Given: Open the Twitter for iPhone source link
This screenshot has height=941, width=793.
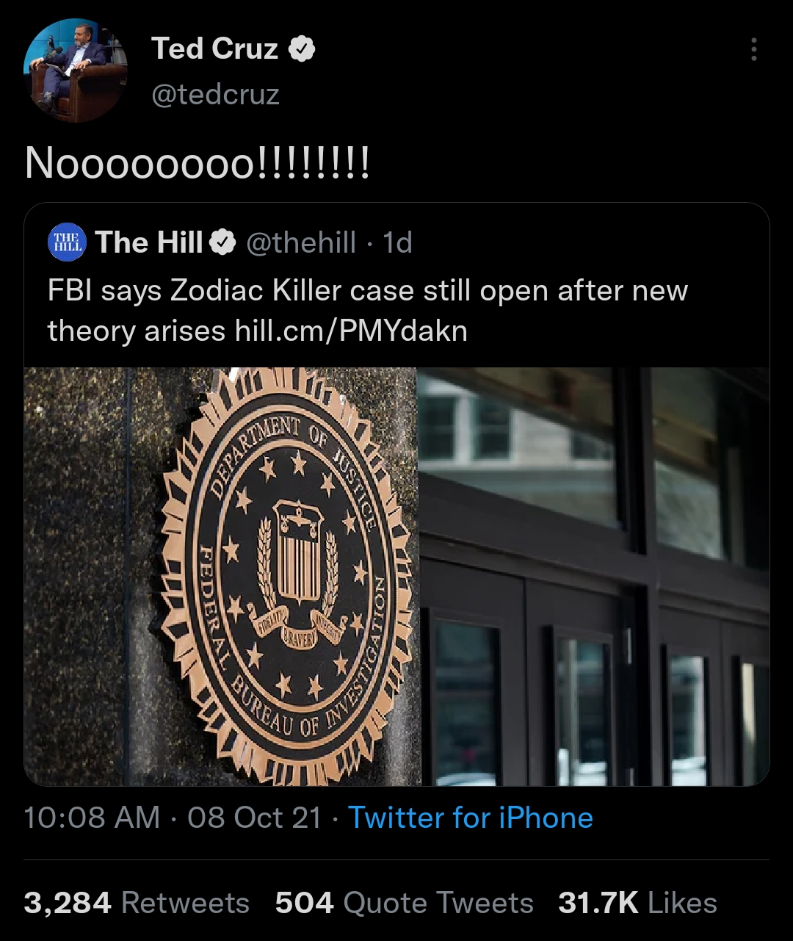Looking at the screenshot, I should click(x=470, y=818).
